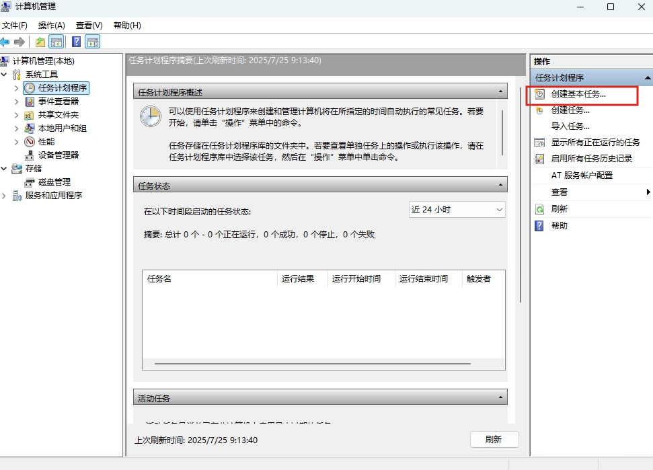
Task: Click the 刷新 button at bottom
Action: click(x=494, y=440)
